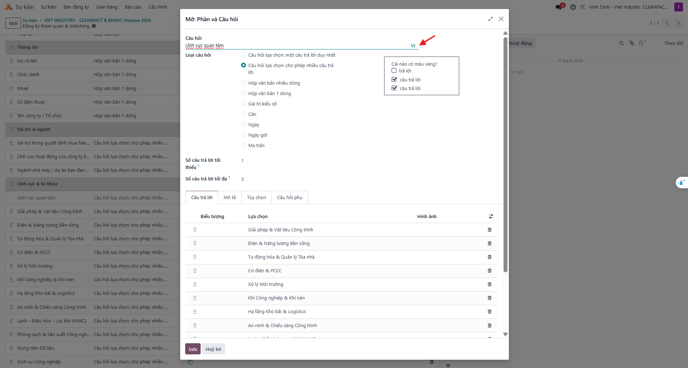Image resolution: width=688 pixels, height=368 pixels.
Task: Open the conversations chat icon in top bar
Action: [559, 7]
